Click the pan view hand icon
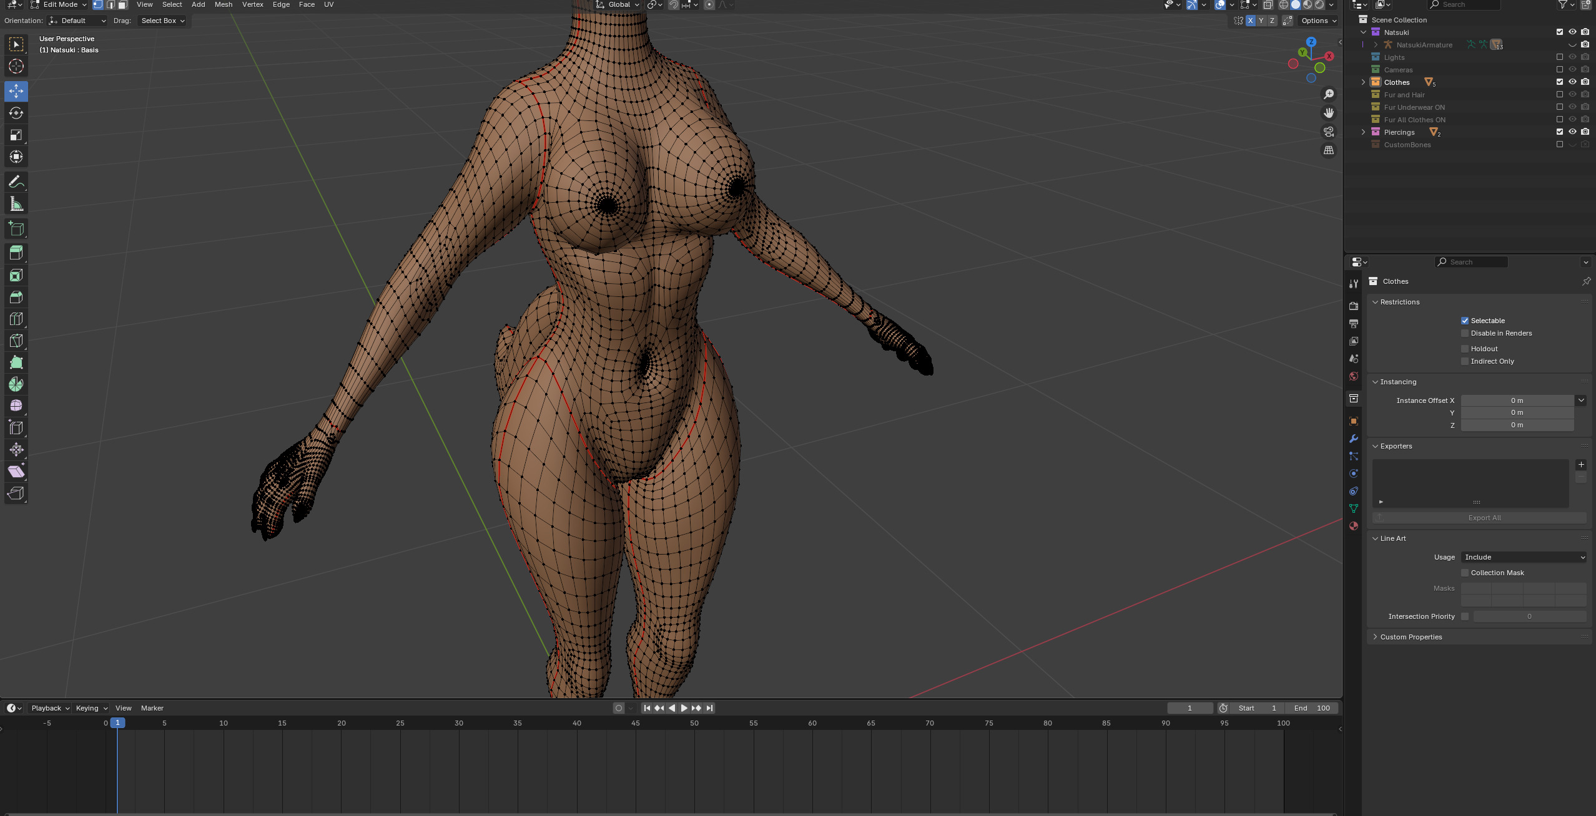The height and width of the screenshot is (816, 1596). [1329, 113]
